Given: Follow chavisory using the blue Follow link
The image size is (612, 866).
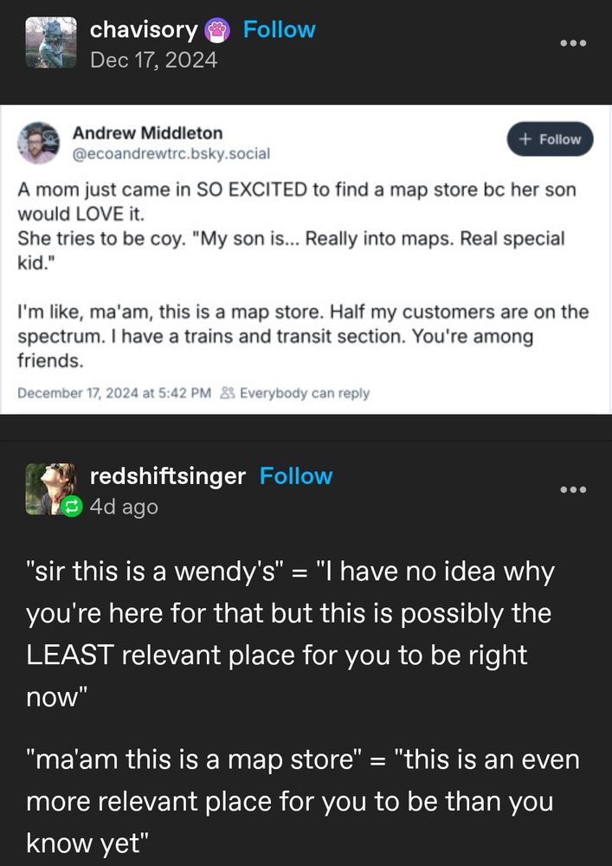Looking at the screenshot, I should click(279, 29).
